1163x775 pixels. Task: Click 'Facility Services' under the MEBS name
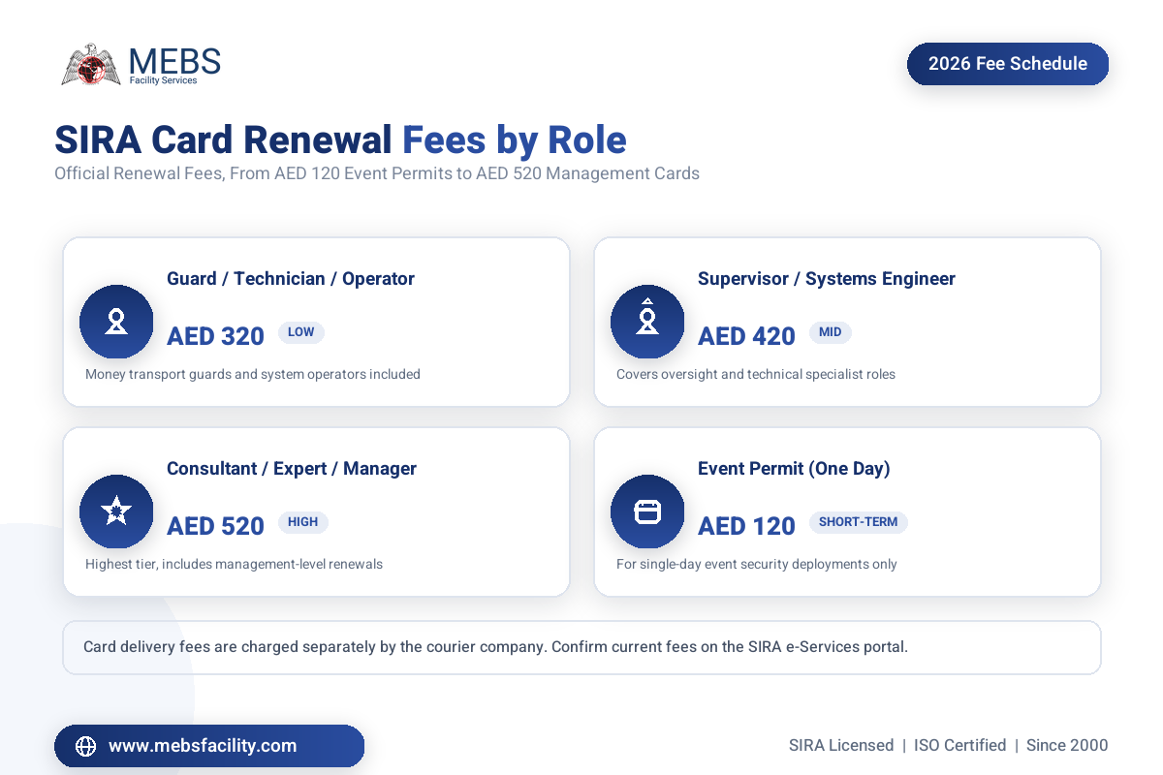point(164,80)
